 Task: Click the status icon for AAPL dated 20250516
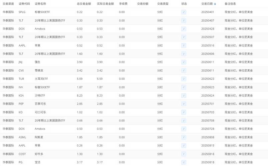[x=184, y=45]
